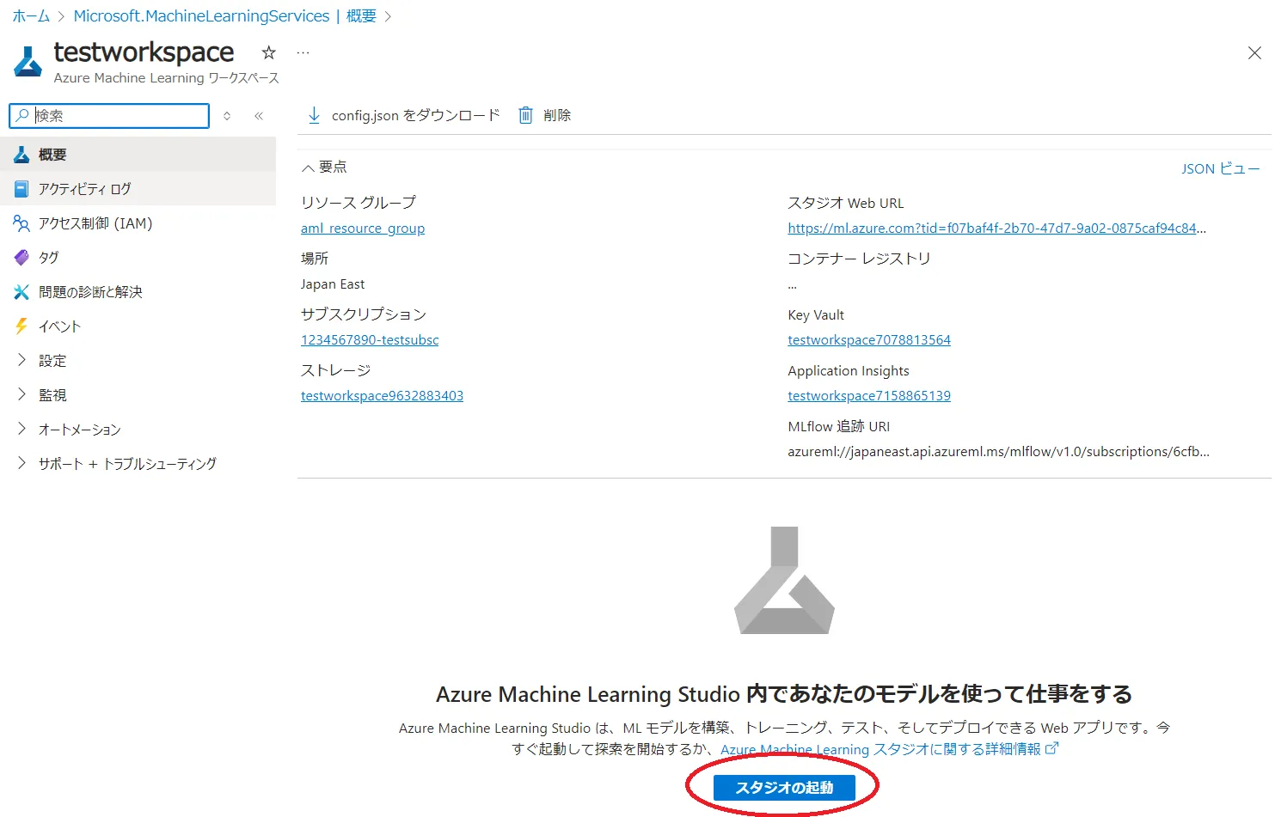Viewport: 1275px width, 817px height.
Task: Expand the 設定 section in sidebar
Action: pos(22,361)
